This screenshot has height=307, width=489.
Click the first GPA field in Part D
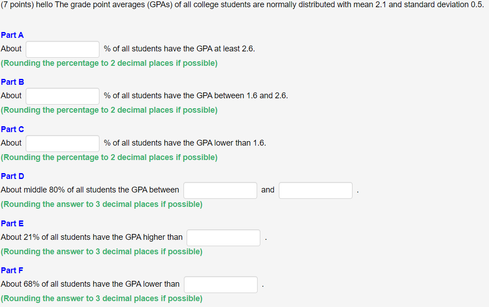(220, 190)
